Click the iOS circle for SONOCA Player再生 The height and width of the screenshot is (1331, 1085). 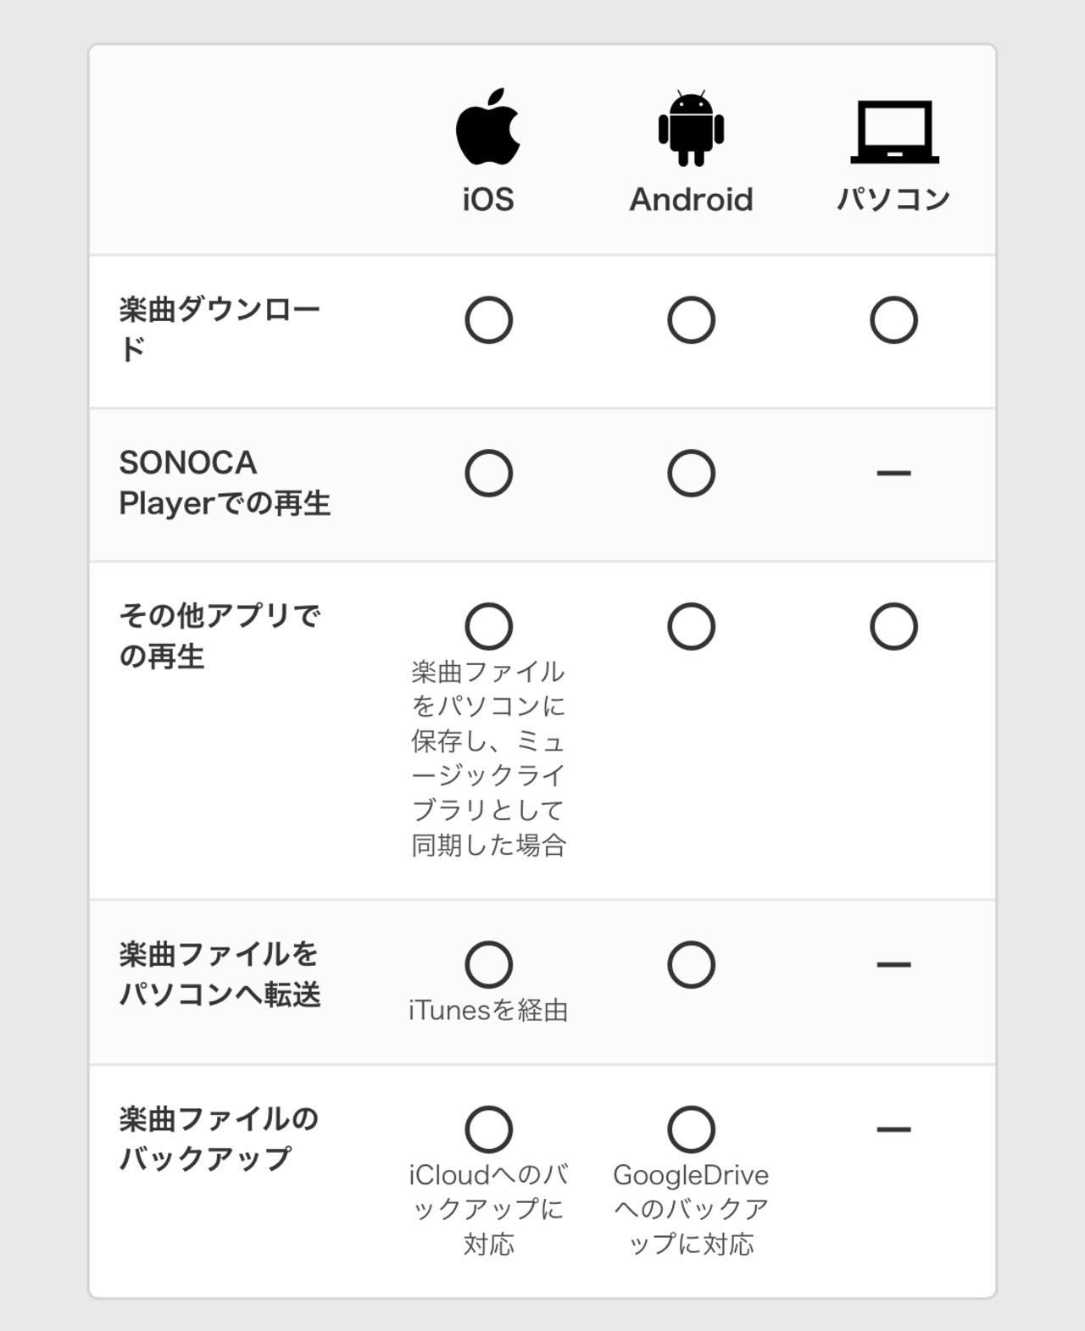point(489,473)
